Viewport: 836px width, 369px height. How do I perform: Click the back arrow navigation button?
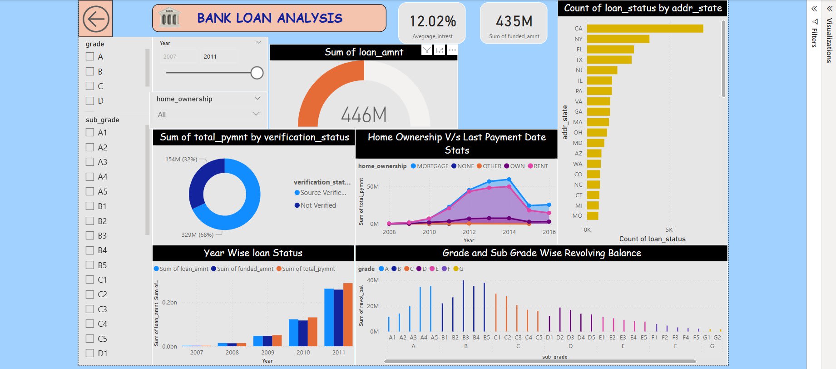96,19
